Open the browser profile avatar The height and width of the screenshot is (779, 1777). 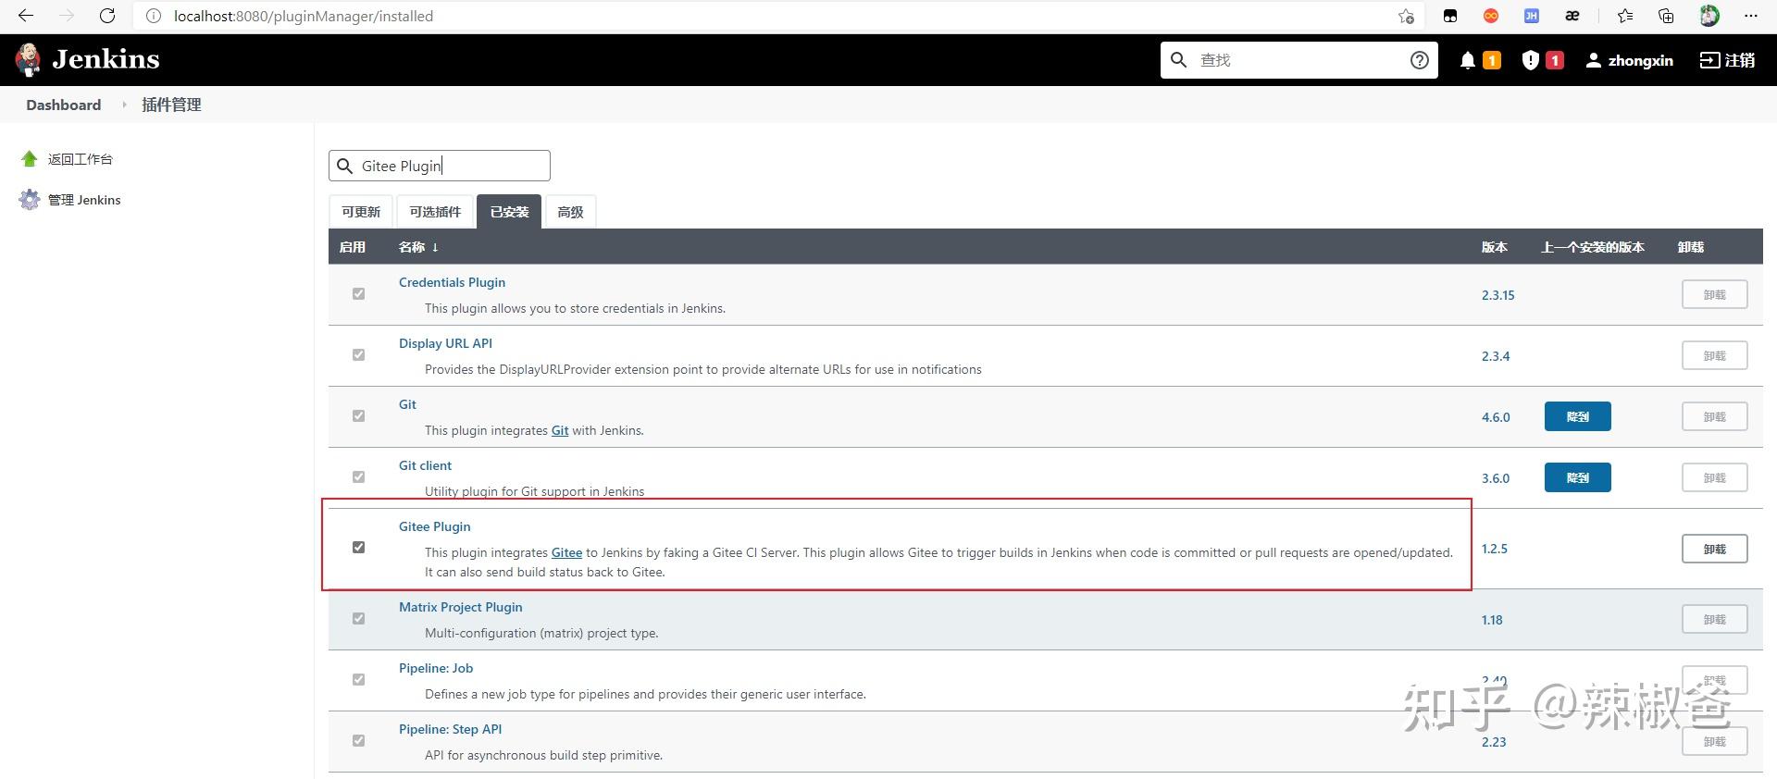pyautogui.click(x=1709, y=16)
